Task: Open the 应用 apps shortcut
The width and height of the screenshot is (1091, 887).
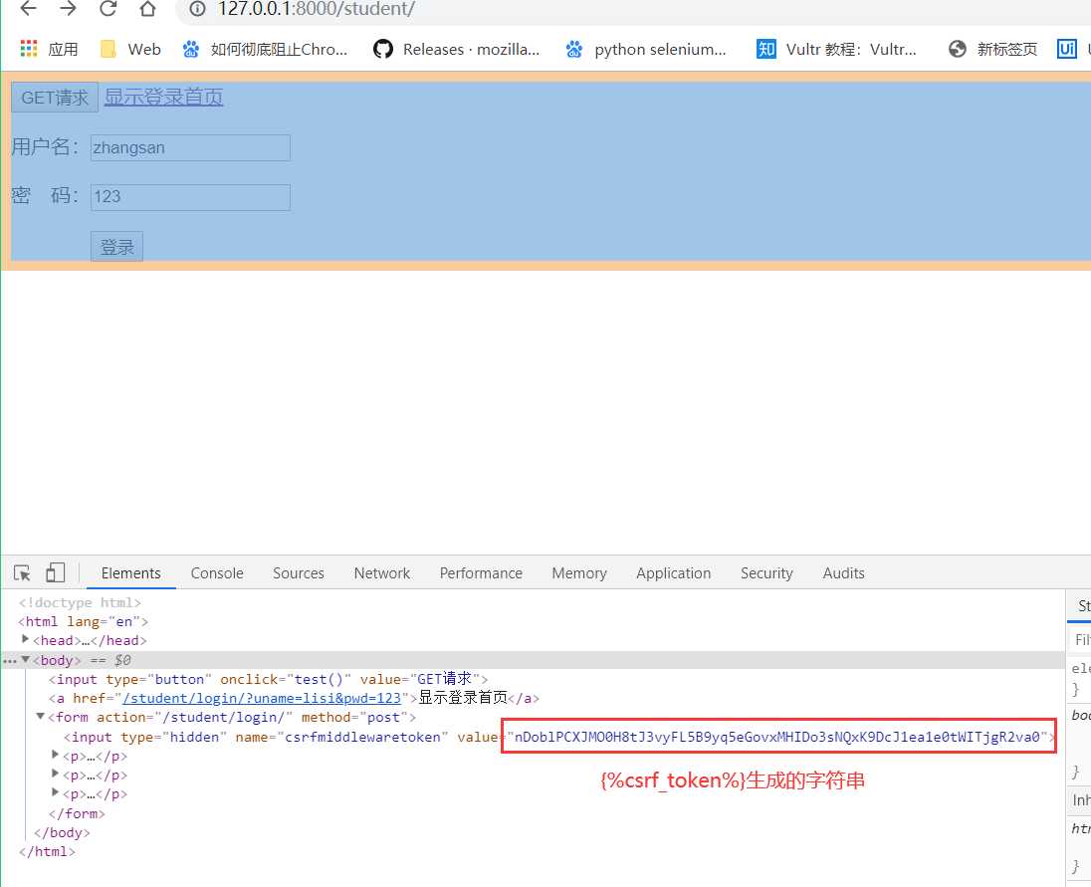Action: 49,49
